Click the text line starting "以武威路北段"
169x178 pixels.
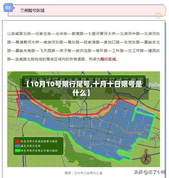83,34
